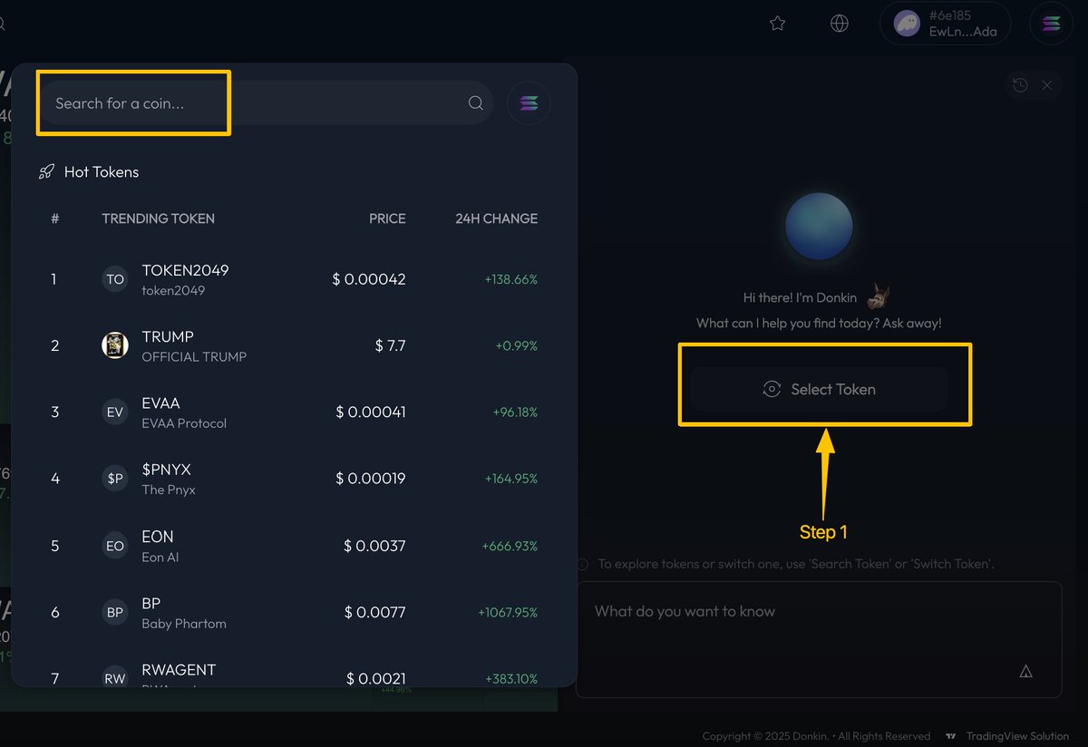1088x747 pixels.
Task: Click the 24H CHANGE column header
Action: (x=496, y=218)
